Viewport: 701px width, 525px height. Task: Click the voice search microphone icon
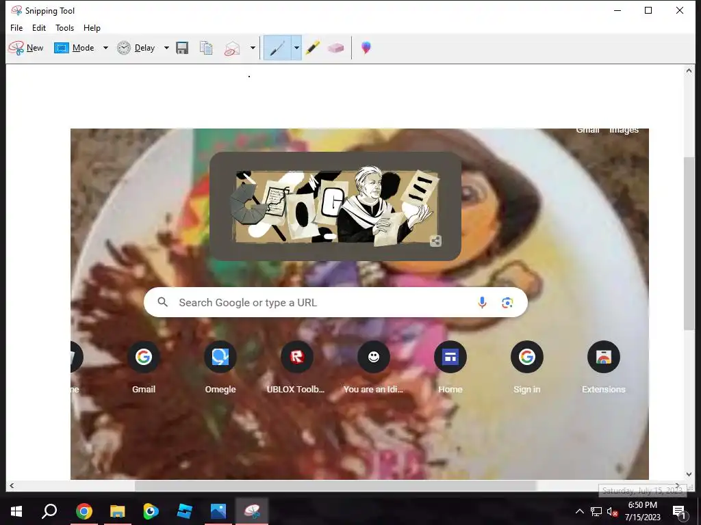point(482,302)
